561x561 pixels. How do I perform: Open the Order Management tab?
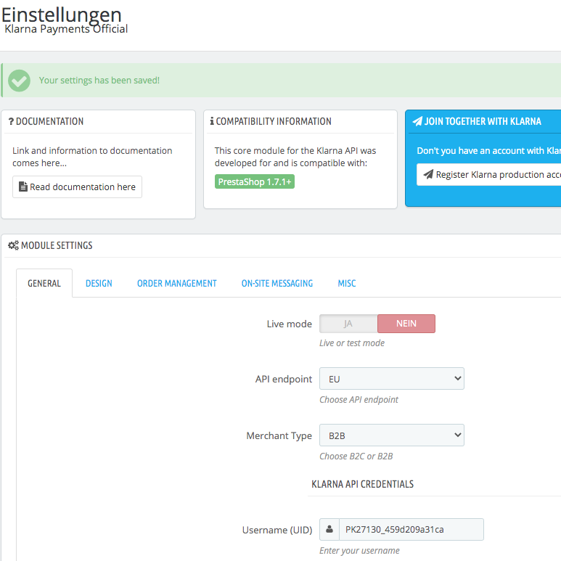coord(177,283)
